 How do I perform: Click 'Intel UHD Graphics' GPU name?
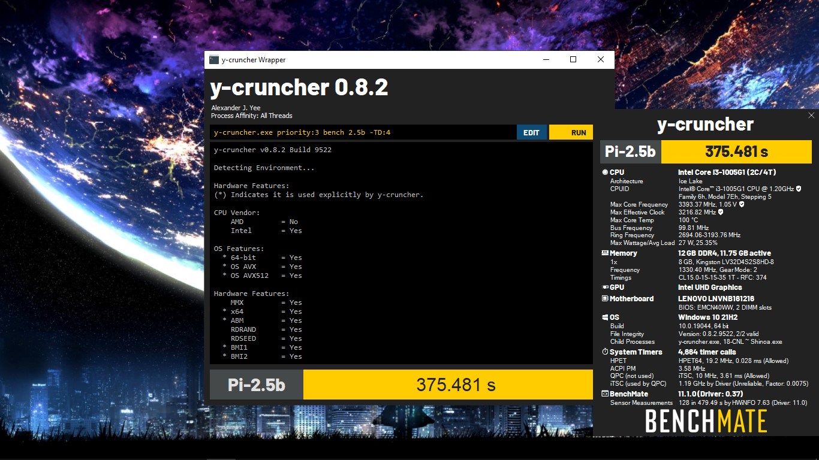coord(710,287)
